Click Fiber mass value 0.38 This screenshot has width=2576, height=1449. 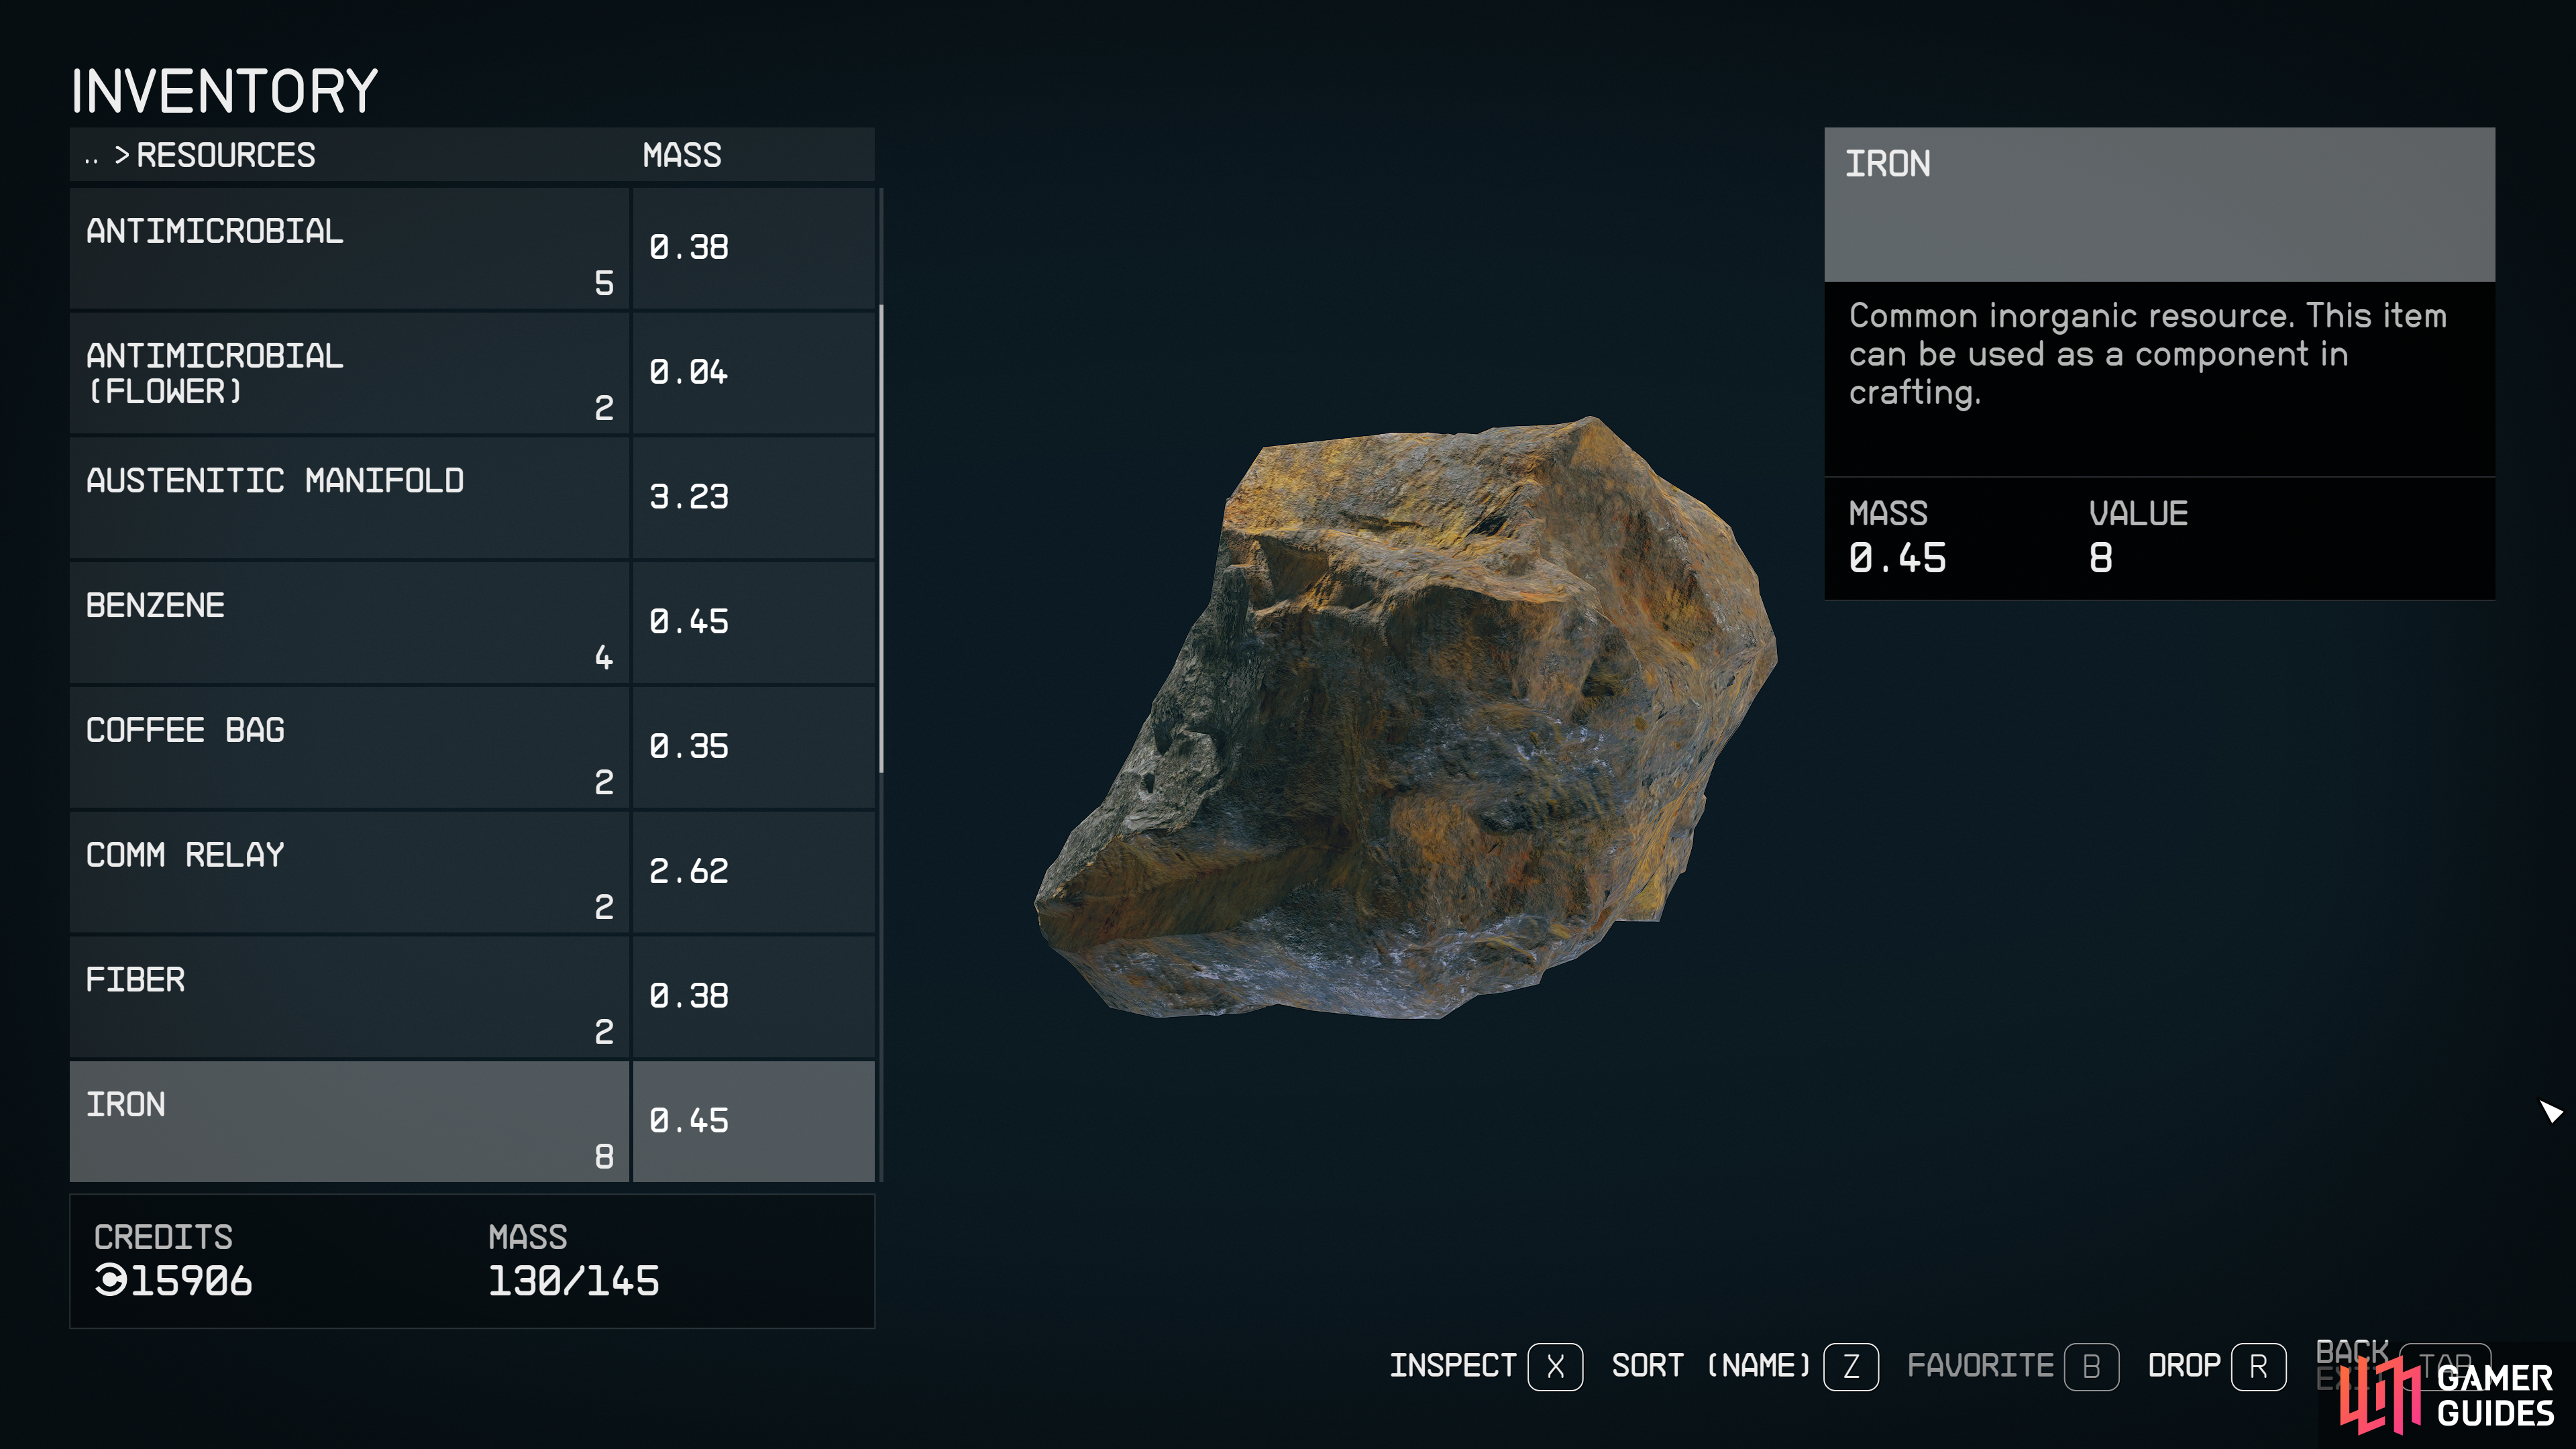click(689, 996)
